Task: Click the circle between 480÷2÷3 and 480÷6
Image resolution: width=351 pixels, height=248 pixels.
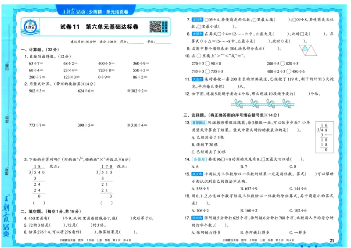Action: pos(289,71)
